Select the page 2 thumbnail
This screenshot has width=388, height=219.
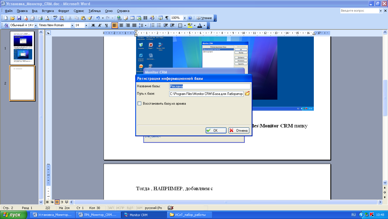pyautogui.click(x=23, y=83)
